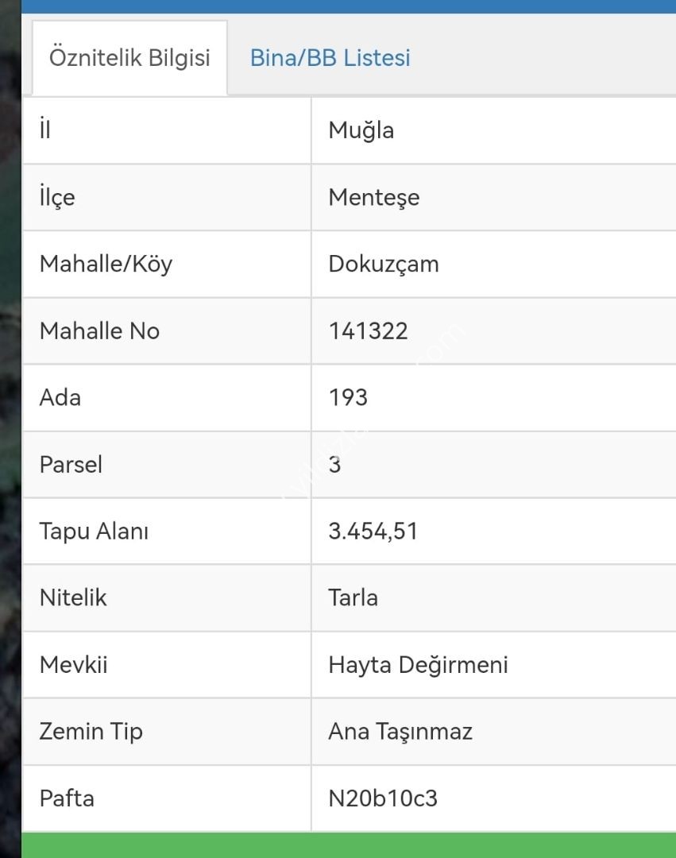The width and height of the screenshot is (676, 858).
Task: Select the Dokuzçam neighborhood value
Action: coord(384,265)
